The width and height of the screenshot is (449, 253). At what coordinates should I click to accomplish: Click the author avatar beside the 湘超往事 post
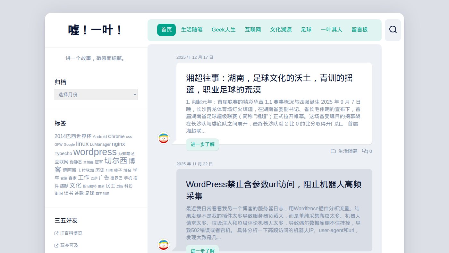coord(164,138)
